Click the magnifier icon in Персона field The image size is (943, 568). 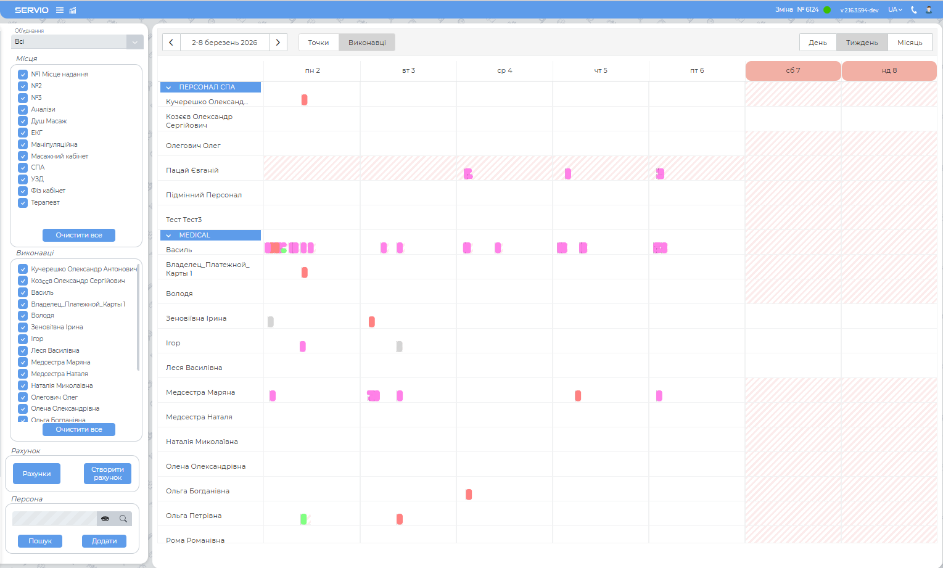click(x=123, y=519)
